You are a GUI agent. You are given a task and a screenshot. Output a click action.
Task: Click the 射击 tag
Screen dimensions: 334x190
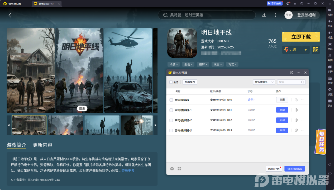tap(188, 64)
